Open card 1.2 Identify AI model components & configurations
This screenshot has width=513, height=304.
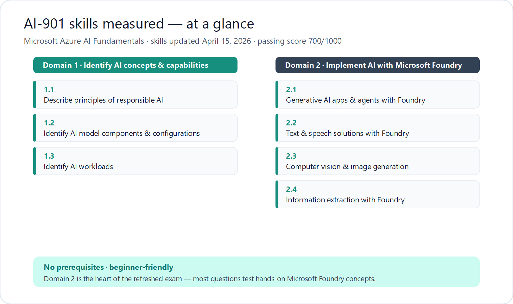[135, 128]
